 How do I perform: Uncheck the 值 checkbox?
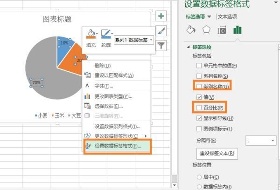click(x=199, y=97)
